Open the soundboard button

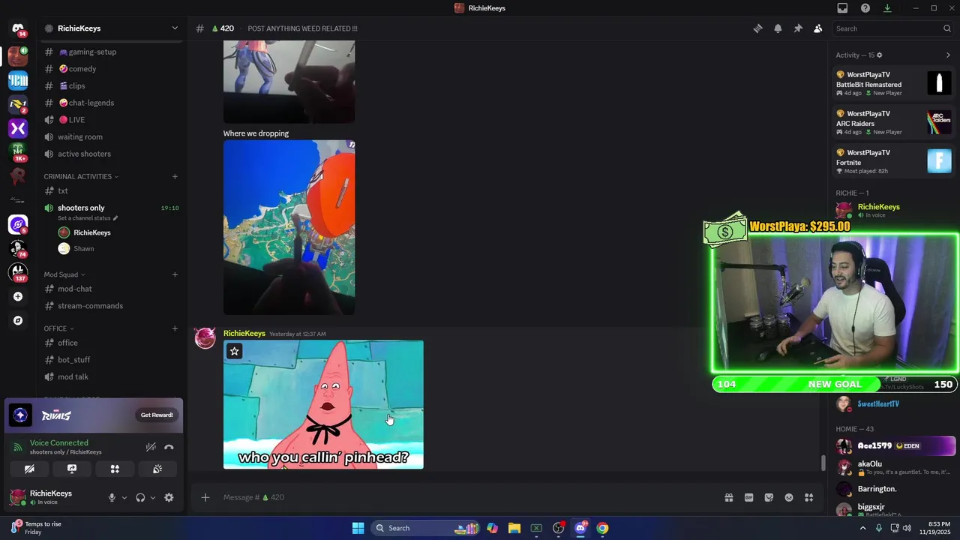click(157, 469)
